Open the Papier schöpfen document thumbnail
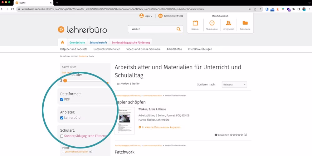 click(124, 121)
